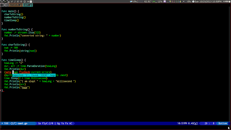Screen dimensions: 231x130
Task: Click the white crossed box icon in top panel
Action: 31,1
